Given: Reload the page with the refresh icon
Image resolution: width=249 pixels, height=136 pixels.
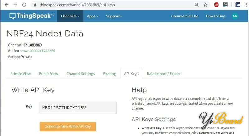Looking at the screenshot, I should (25, 5).
